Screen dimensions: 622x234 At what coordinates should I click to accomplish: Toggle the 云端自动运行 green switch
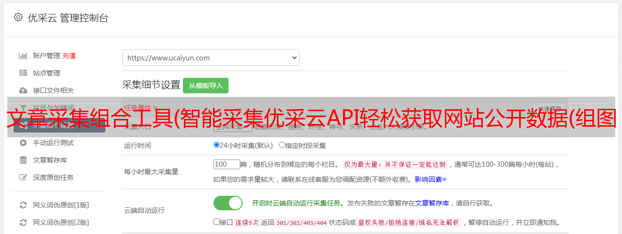(x=228, y=203)
